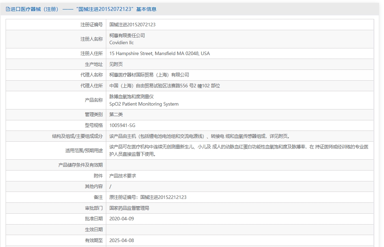Click the header title 进口医疗器械（注册）基本信息
This screenshot has height=247, width=384.
pyautogui.click(x=83, y=9)
